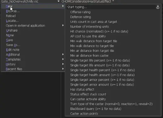Expand the History submenu
Image resolution: width=163 pixels, height=118 pixels.
(33, 64)
